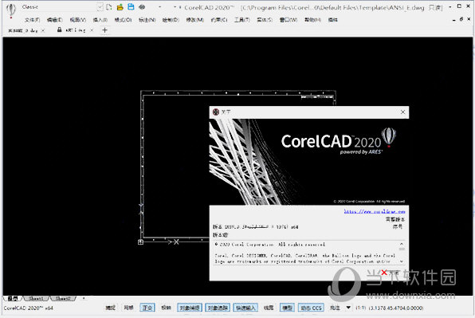Image resolution: width=475 pixels, height=318 pixels.
Task: Open the 标注(N) menu
Action: 147,20
